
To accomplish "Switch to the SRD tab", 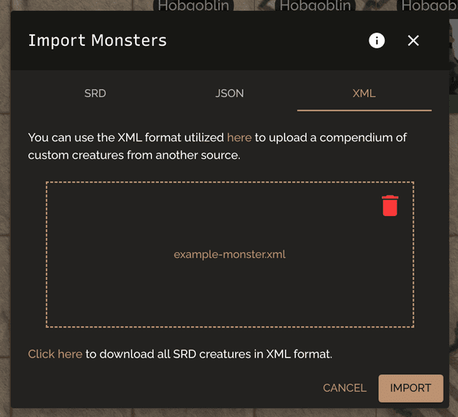I will tap(95, 93).
